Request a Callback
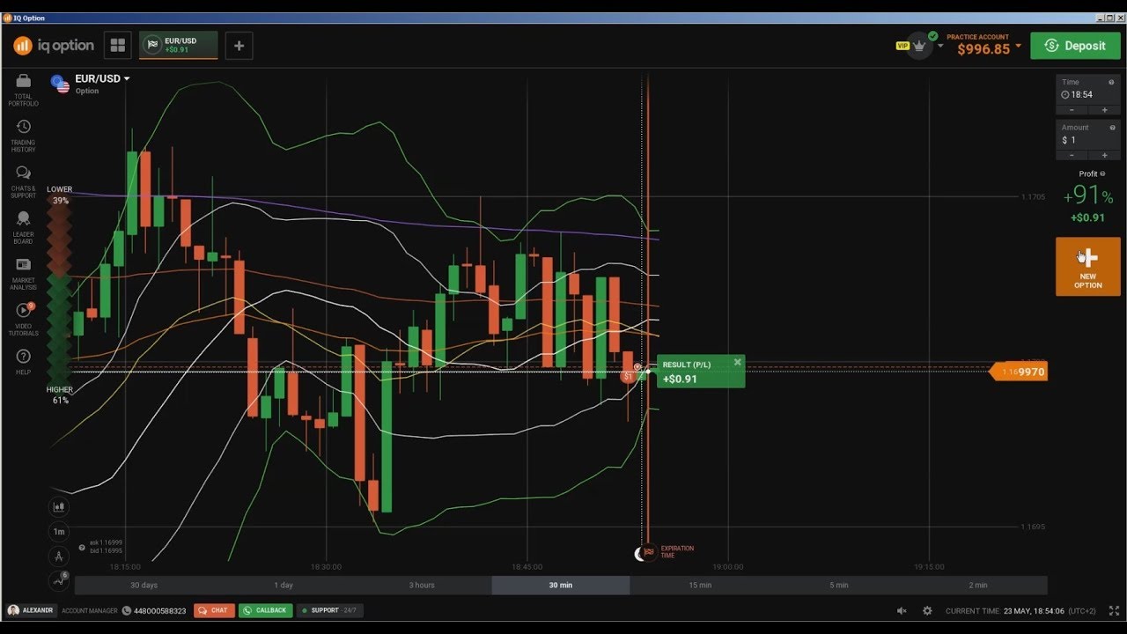The width and height of the screenshot is (1127, 634). [x=265, y=610]
